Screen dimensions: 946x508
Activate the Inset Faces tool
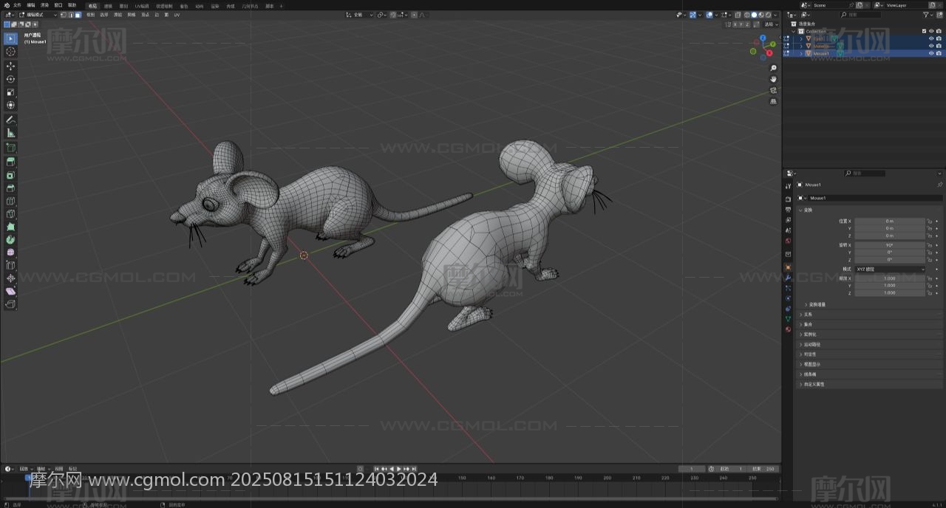click(10, 176)
